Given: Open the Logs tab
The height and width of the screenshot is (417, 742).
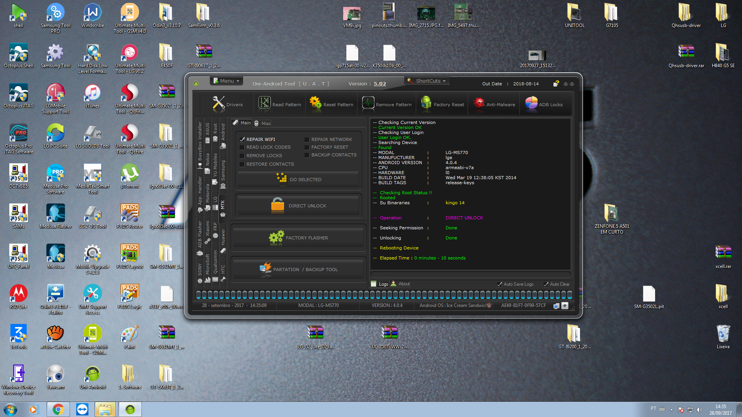Looking at the screenshot, I should tap(380, 284).
